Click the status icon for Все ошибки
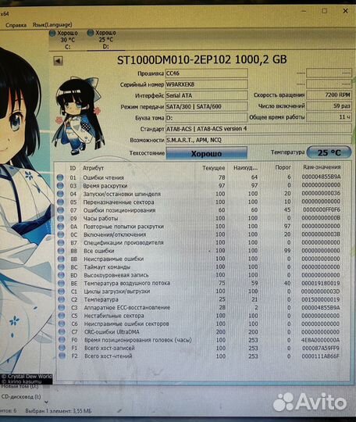This screenshot has width=356, height=422. (61, 251)
